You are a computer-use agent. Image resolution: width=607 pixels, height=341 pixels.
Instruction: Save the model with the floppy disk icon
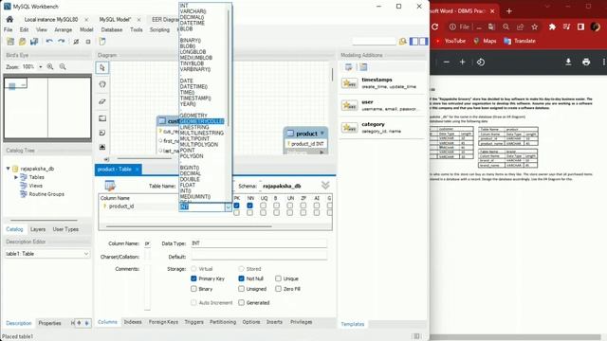pyautogui.click(x=34, y=42)
